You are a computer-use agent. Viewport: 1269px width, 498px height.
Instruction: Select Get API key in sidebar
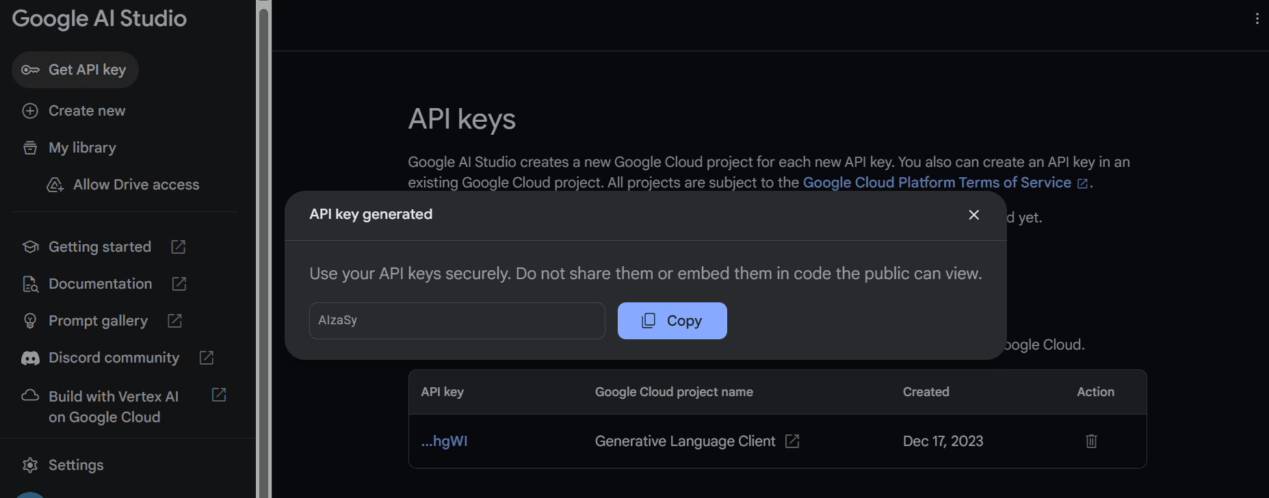(75, 70)
